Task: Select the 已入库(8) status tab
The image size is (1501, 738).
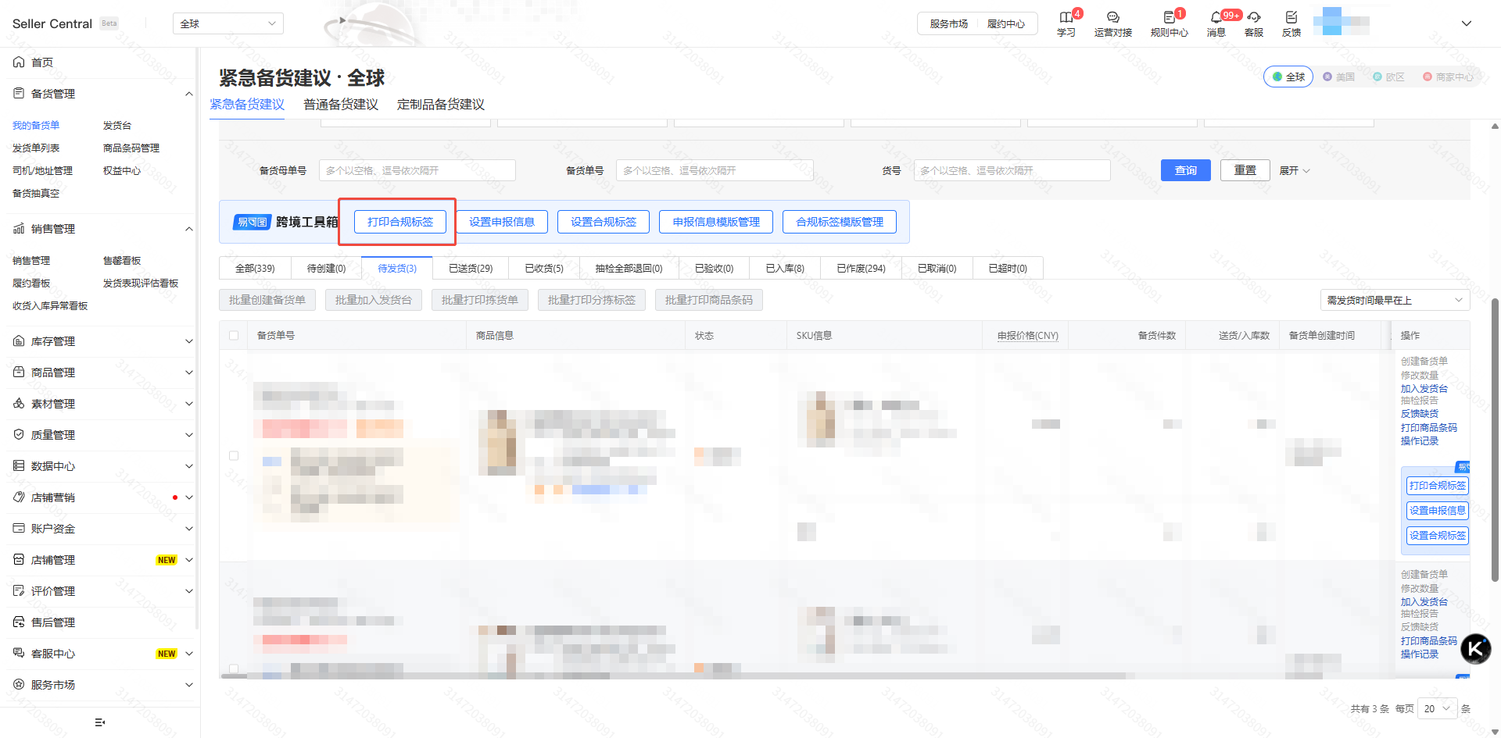Action: [x=785, y=268]
